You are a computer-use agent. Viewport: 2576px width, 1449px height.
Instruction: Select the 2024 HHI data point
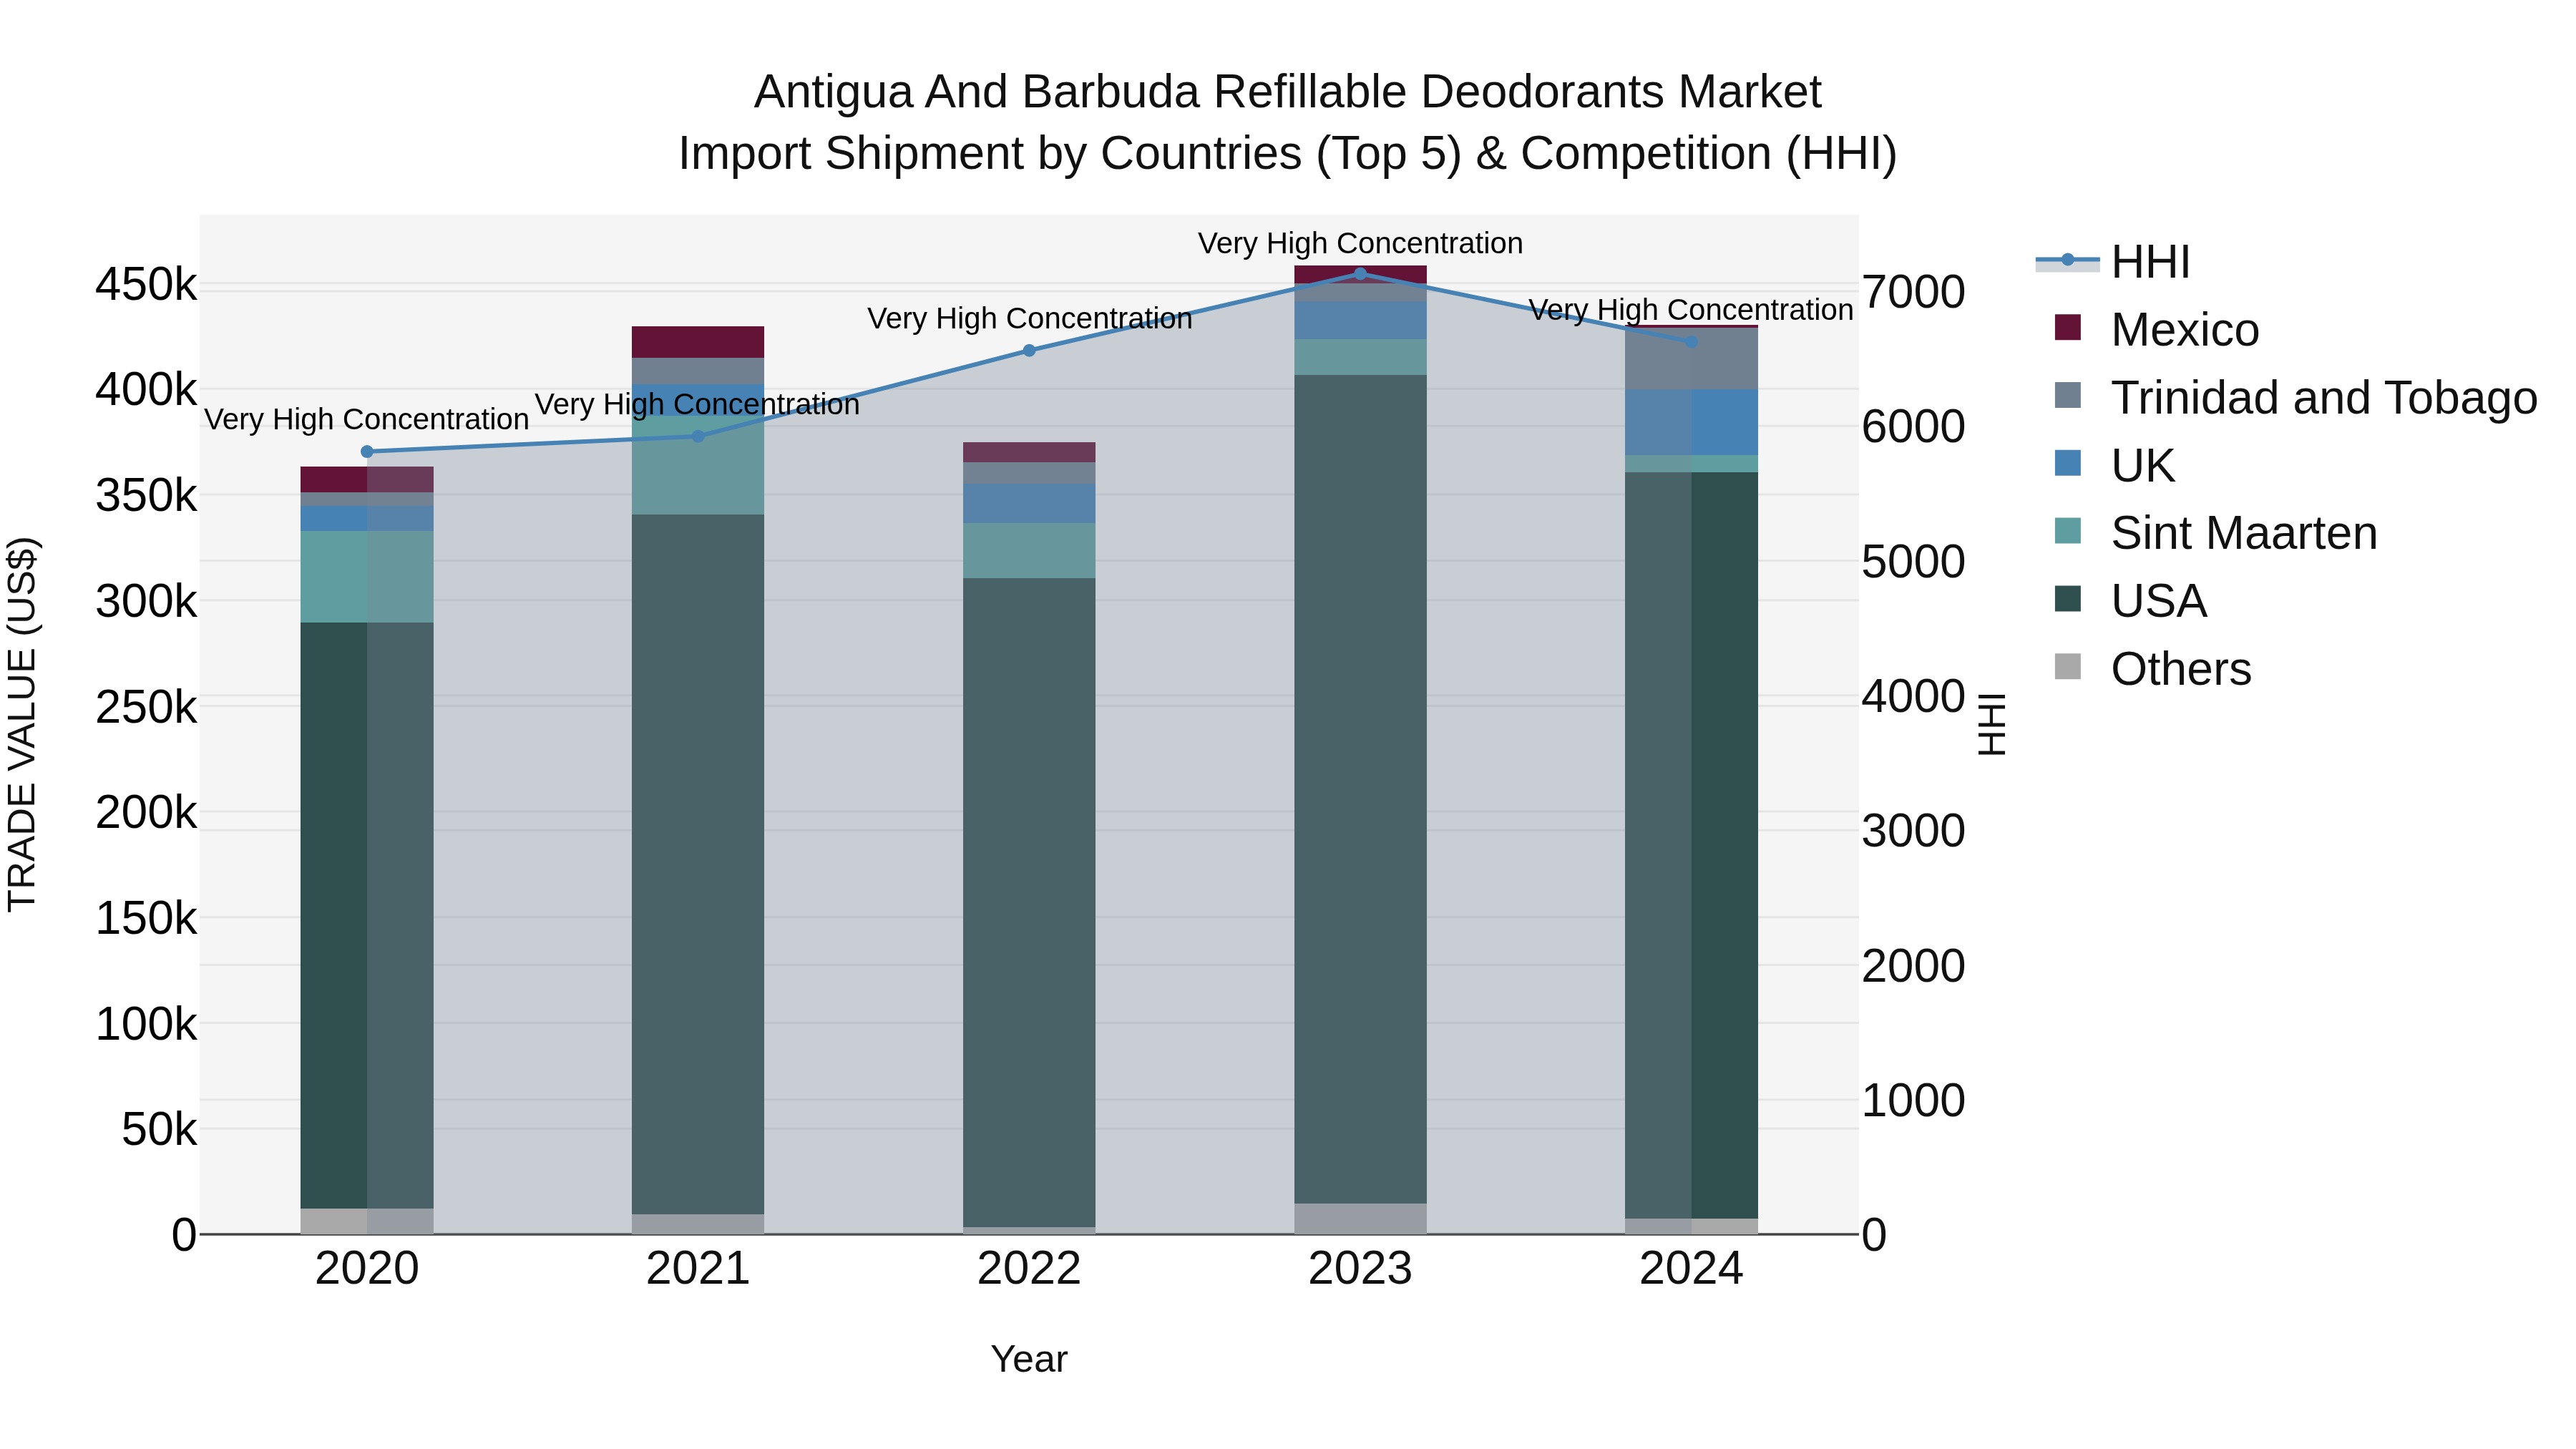(1691, 342)
